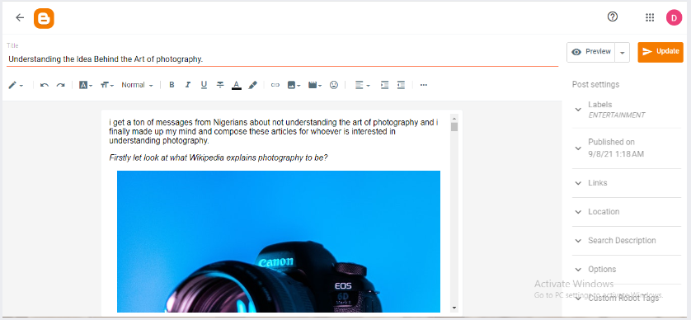This screenshot has width=691, height=320.
Task: Insert or edit a link
Action: tap(275, 85)
